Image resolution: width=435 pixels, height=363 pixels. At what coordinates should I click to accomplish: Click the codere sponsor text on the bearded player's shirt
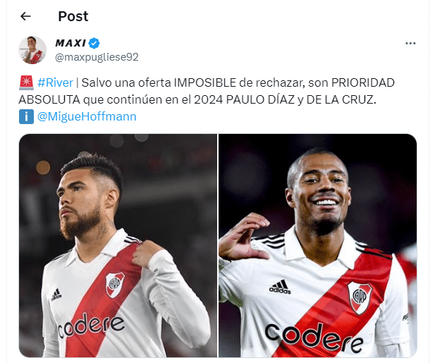pos(91,325)
